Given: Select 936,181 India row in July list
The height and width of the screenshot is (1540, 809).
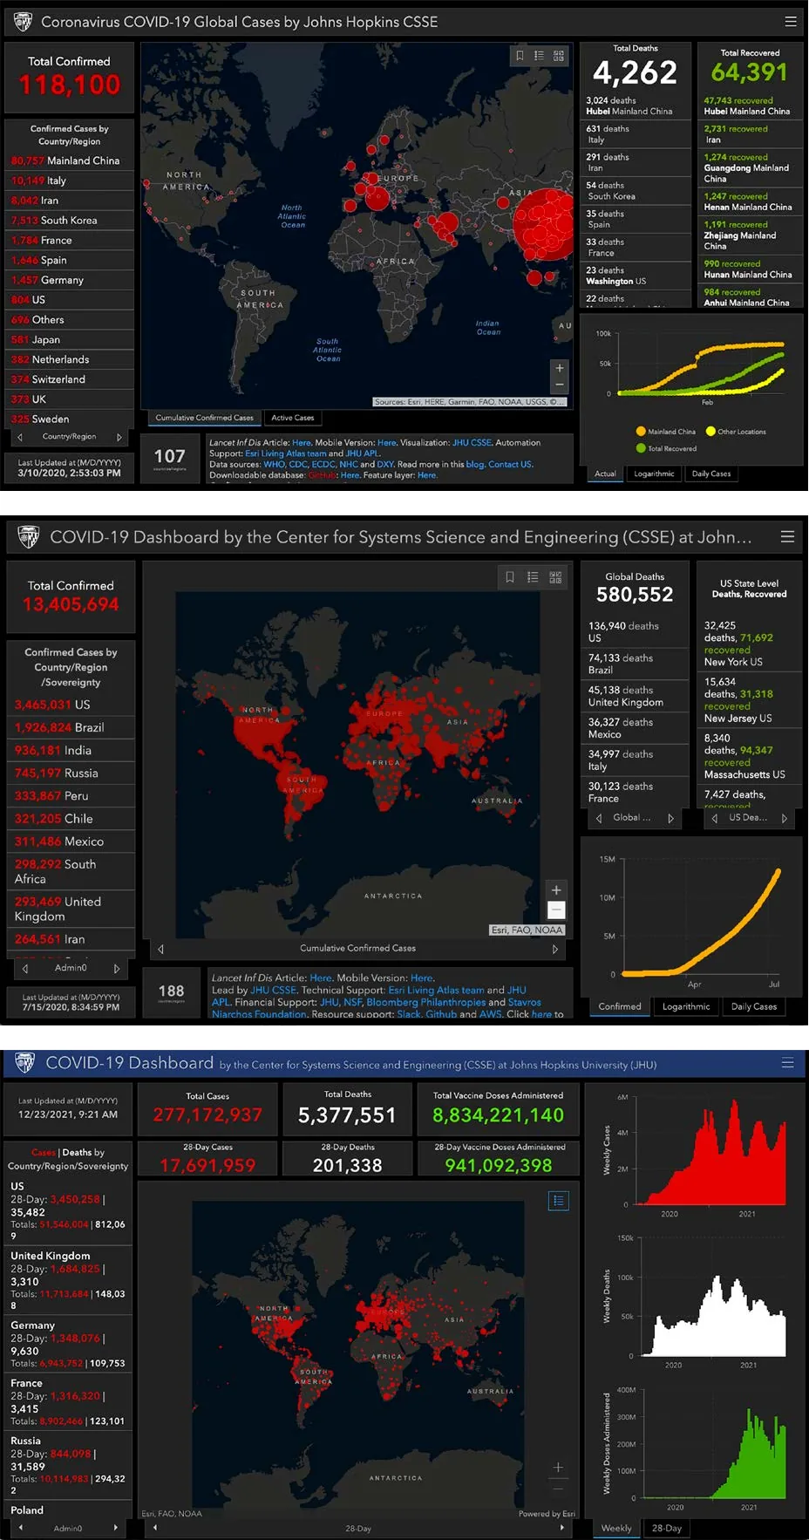Looking at the screenshot, I should point(71,750).
